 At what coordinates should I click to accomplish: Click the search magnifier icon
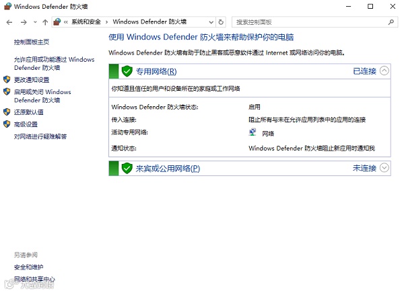pyautogui.click(x=391, y=22)
